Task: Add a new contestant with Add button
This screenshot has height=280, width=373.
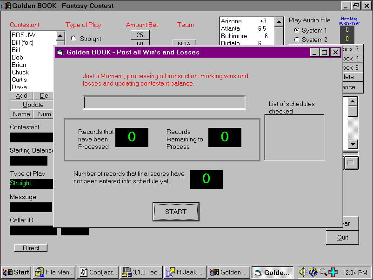Action: tap(21, 95)
